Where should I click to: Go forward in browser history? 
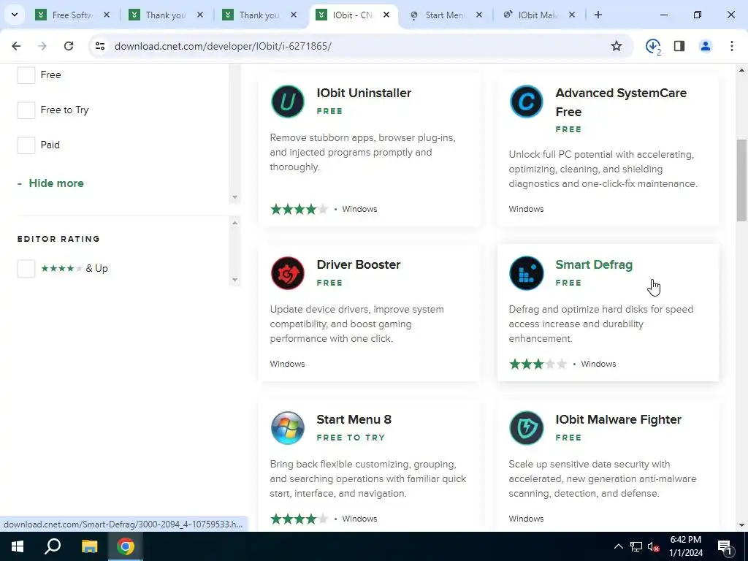click(x=42, y=46)
